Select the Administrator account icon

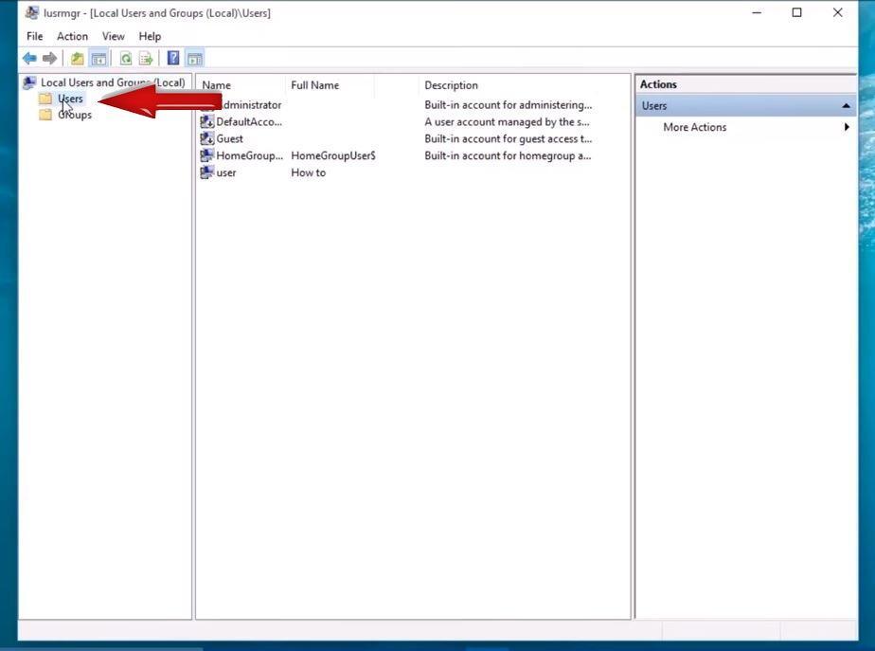tap(207, 104)
